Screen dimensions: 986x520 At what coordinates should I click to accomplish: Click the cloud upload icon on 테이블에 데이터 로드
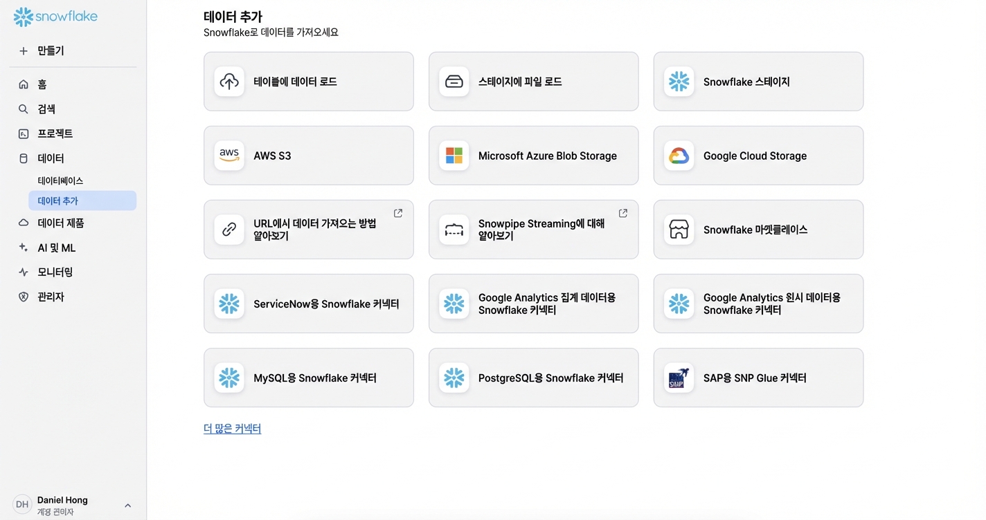pyautogui.click(x=229, y=82)
